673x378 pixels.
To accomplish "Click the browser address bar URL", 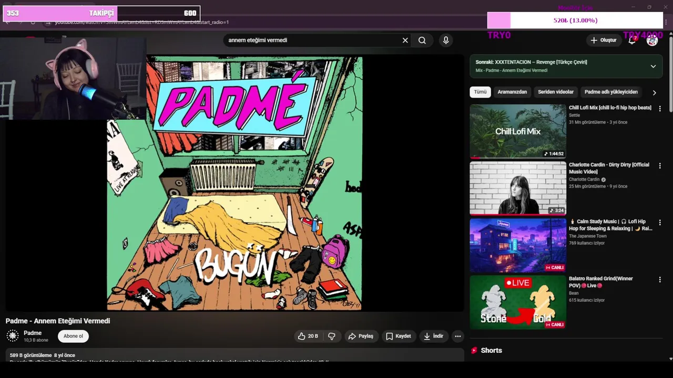I will tap(142, 22).
